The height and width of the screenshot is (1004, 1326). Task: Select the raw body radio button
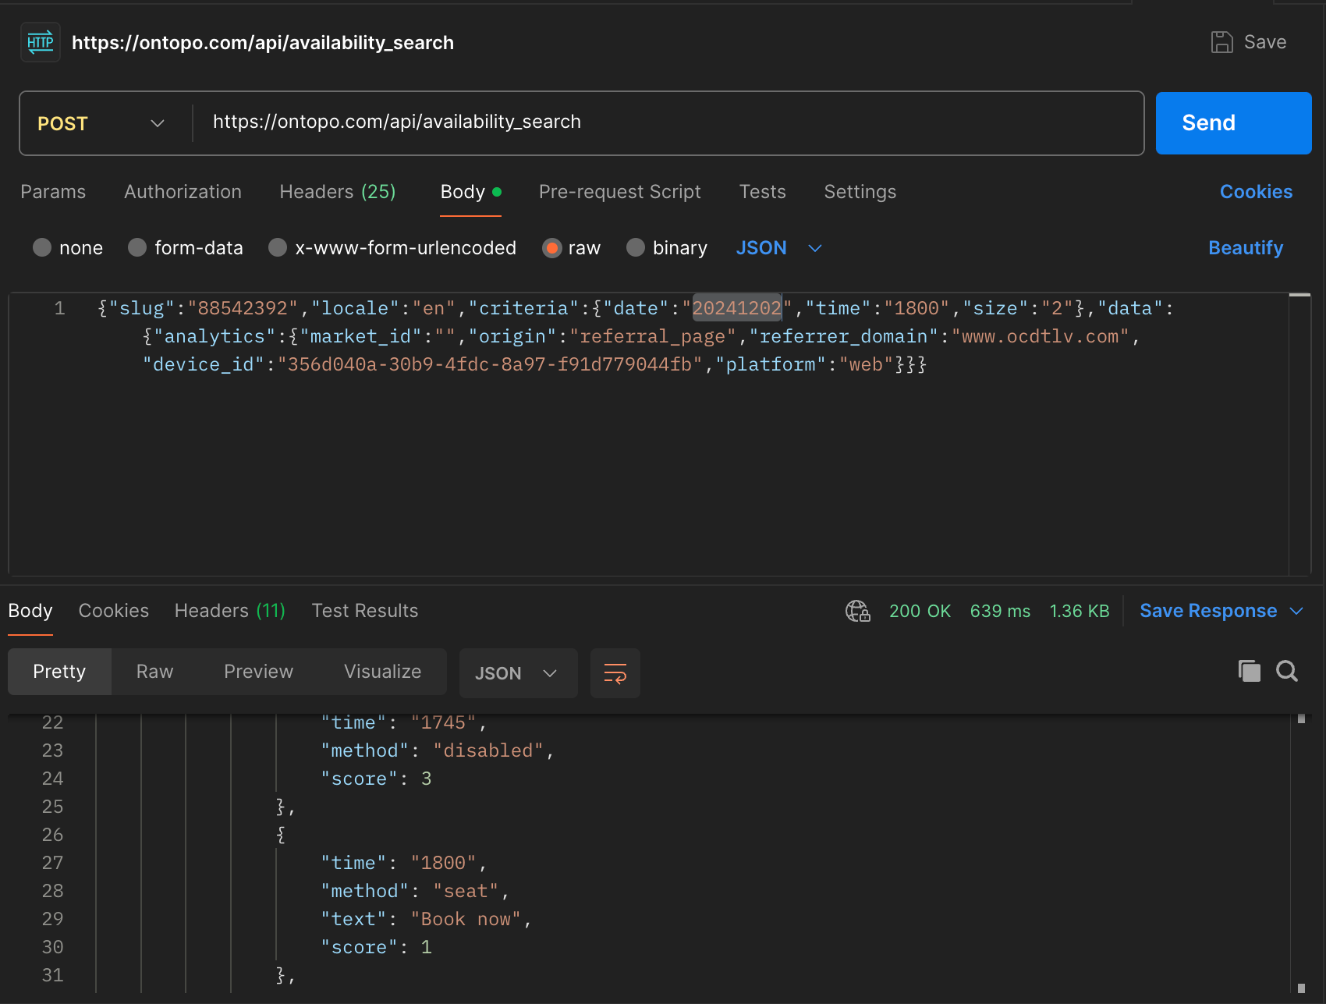pos(551,247)
